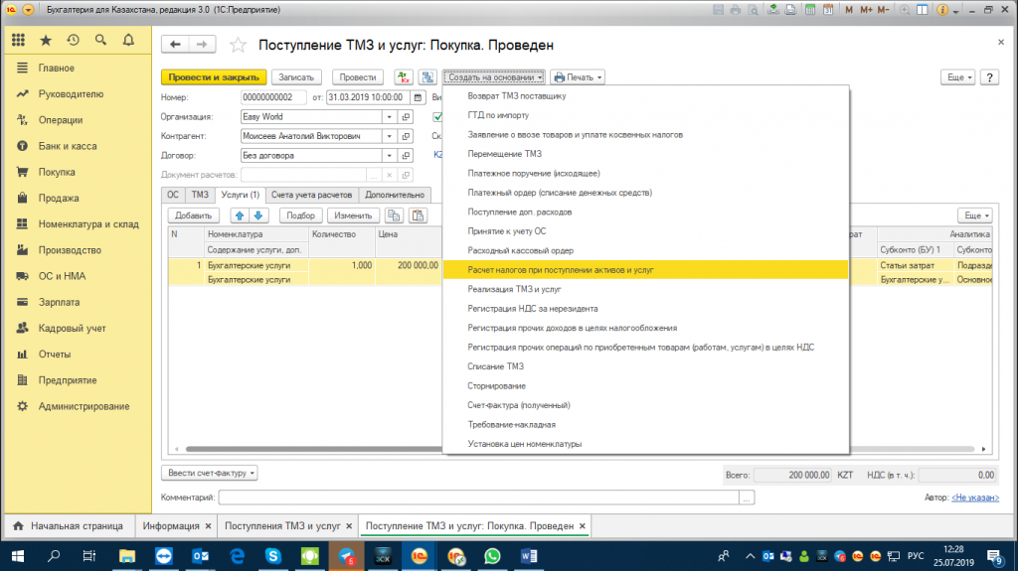
Task: Open the notifications bell icon
Action: tap(128, 41)
